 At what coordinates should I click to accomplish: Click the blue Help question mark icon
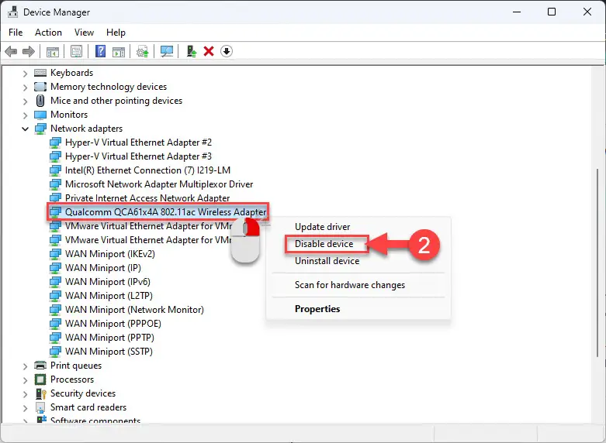[x=100, y=51]
